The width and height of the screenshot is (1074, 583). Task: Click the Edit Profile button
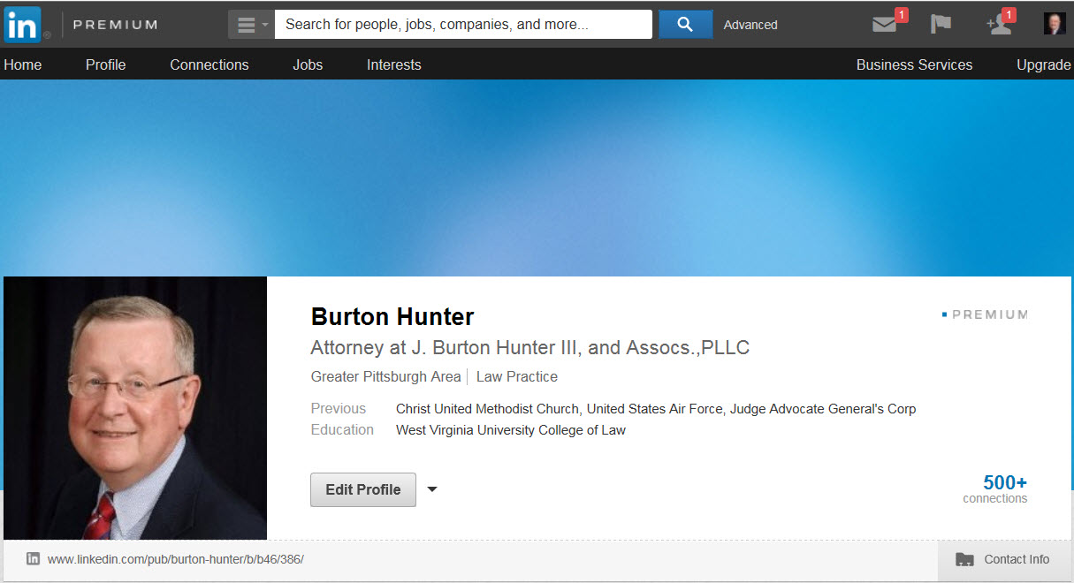pos(363,489)
